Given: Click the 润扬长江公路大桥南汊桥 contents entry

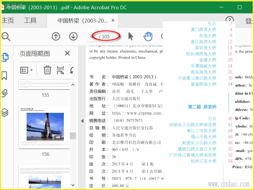Looking at the screenshot, I should click(x=193, y=125).
